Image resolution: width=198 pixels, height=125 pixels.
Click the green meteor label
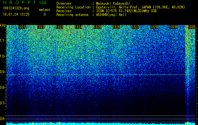[45, 10]
